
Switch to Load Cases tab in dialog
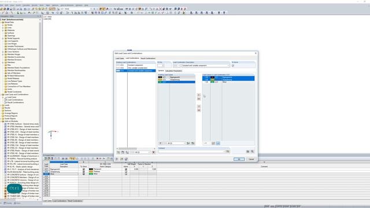pyautogui.click(x=120, y=58)
